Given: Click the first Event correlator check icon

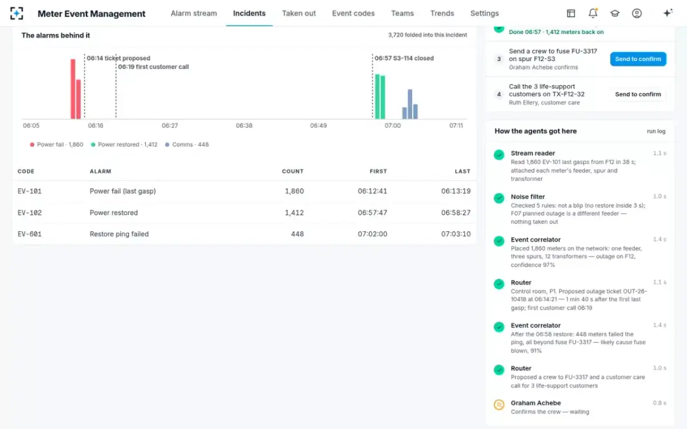Looking at the screenshot, I should 499,241.
